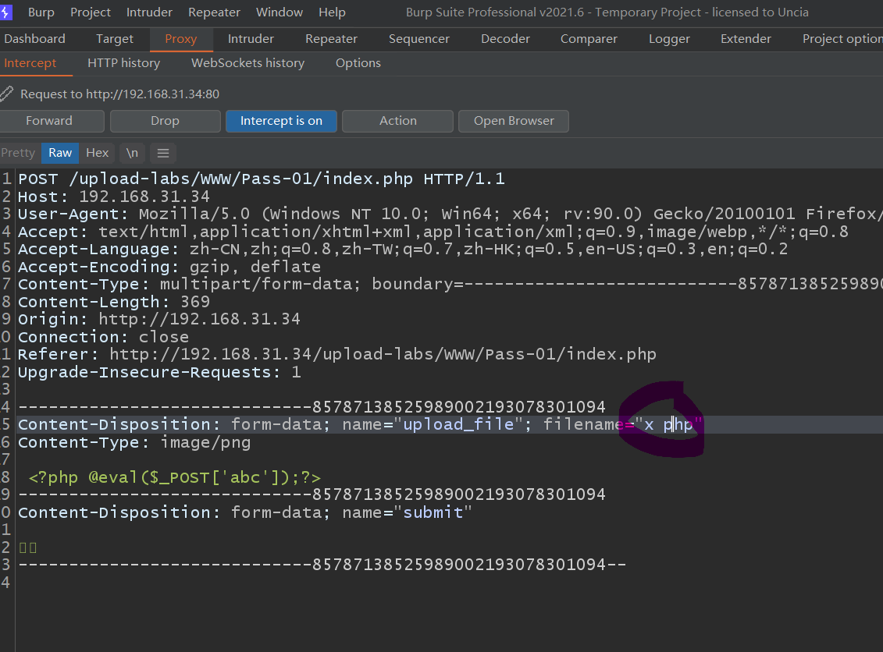Open the Intruder menu in menu bar
Viewport: 883px width, 652px height.
pyautogui.click(x=149, y=12)
